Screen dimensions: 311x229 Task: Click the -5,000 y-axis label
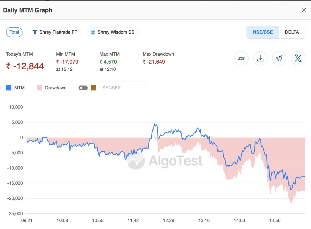pyautogui.click(x=16, y=153)
